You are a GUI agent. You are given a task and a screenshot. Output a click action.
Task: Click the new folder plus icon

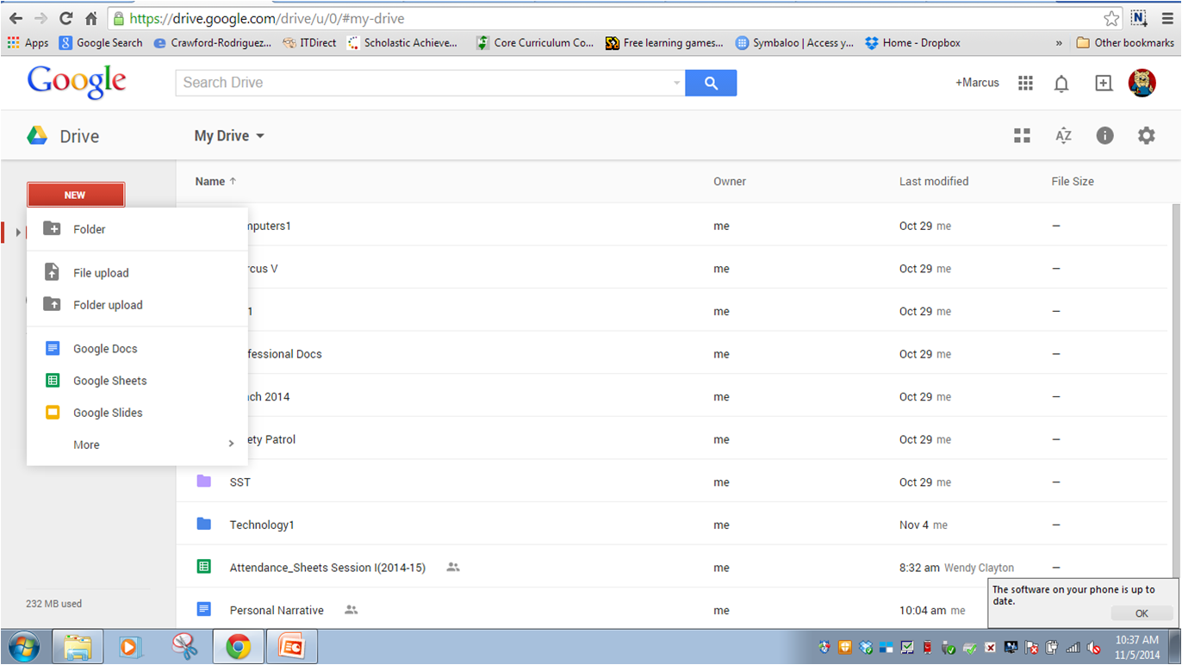pos(52,228)
